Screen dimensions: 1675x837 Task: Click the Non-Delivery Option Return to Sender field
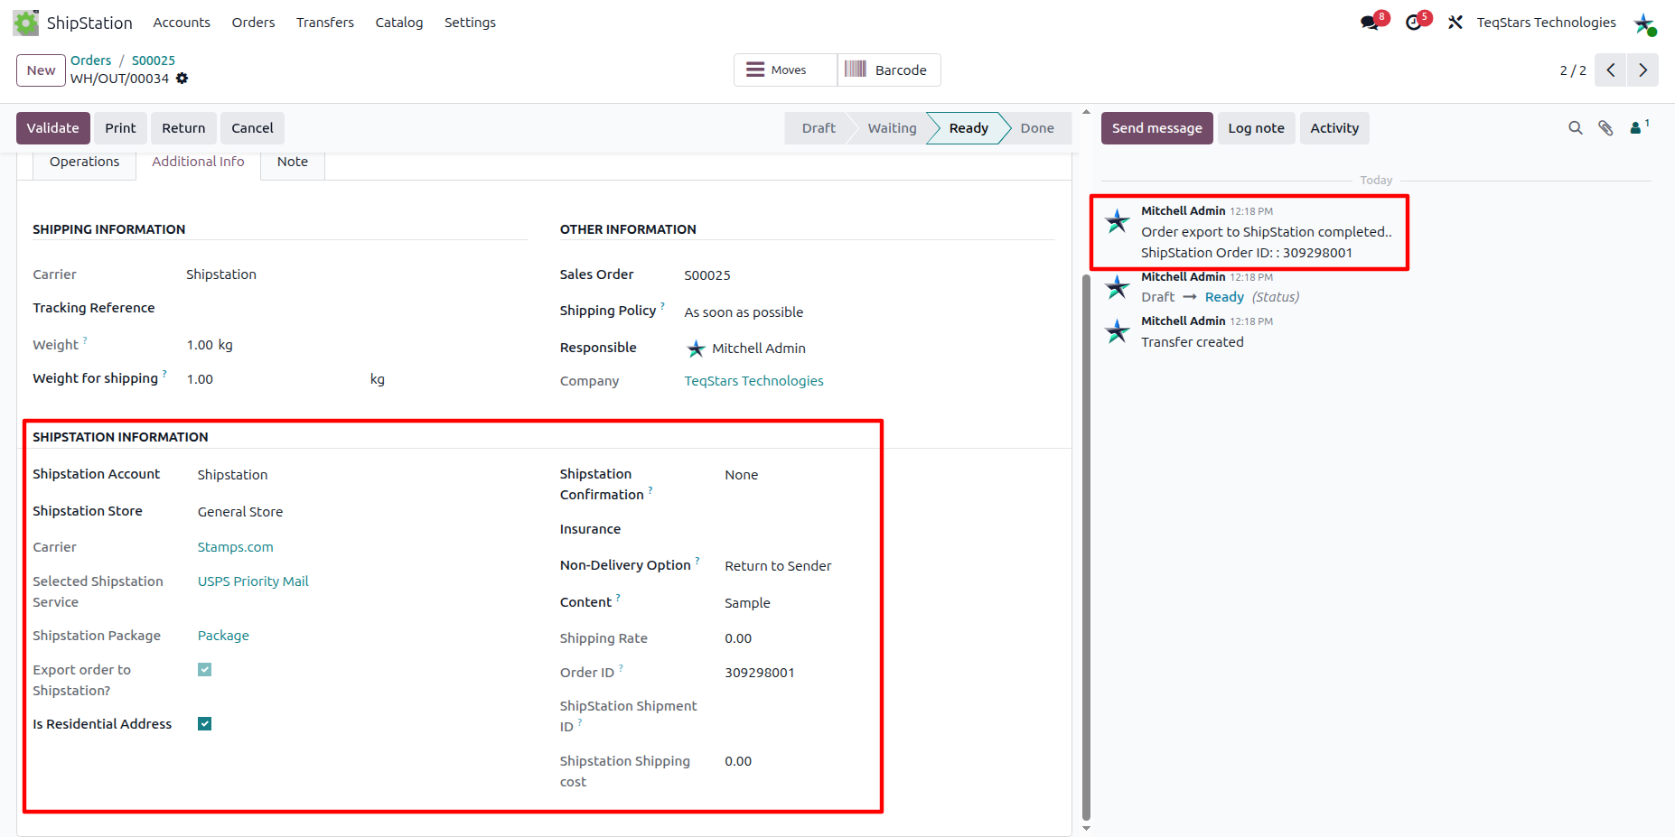coord(778,566)
